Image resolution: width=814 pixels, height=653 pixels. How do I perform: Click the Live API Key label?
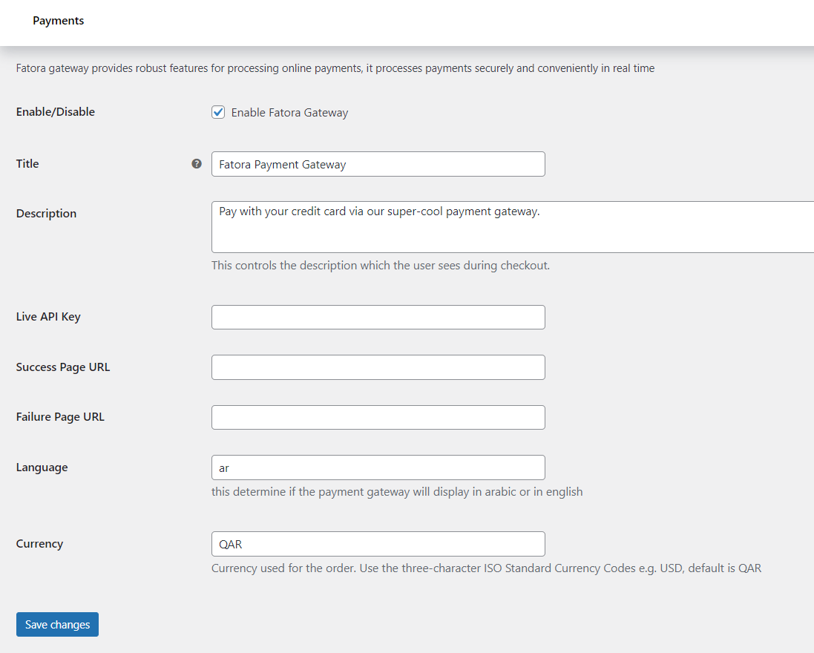pyautogui.click(x=48, y=317)
